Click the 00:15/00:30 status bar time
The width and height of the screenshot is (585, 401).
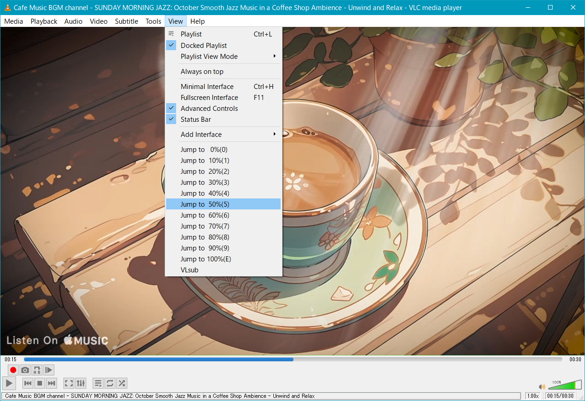click(x=560, y=396)
